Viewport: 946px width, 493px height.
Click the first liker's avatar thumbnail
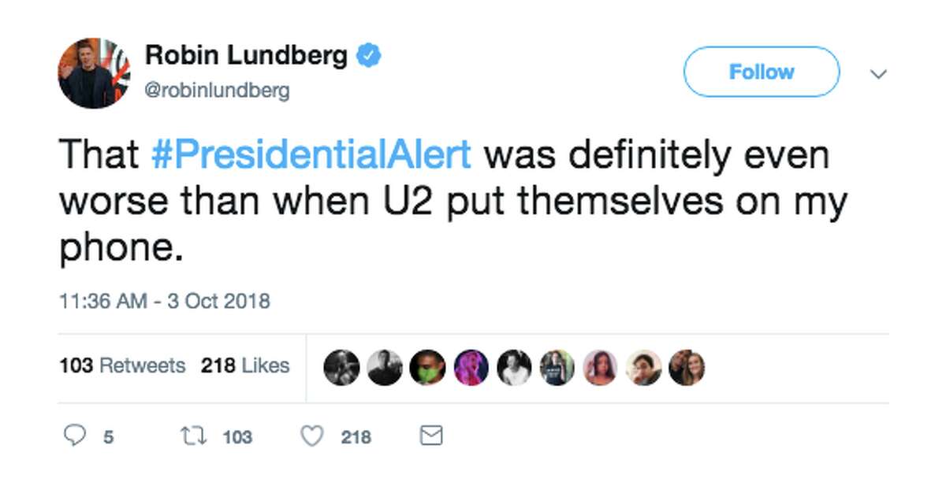click(341, 366)
